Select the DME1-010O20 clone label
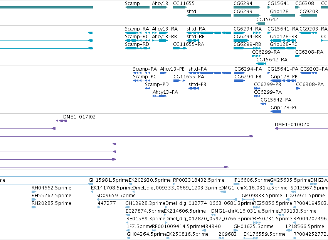328x240 pixels. (x=292, y=125)
